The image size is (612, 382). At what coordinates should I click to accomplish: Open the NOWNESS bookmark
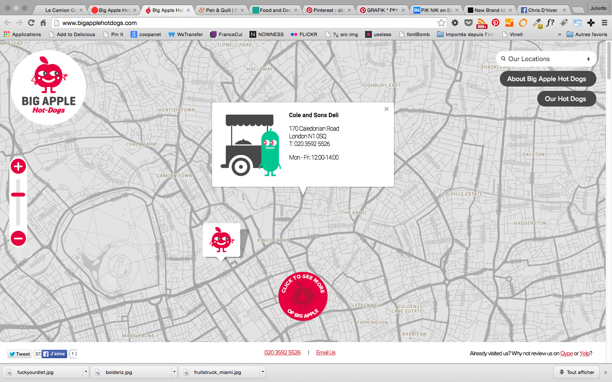point(266,34)
